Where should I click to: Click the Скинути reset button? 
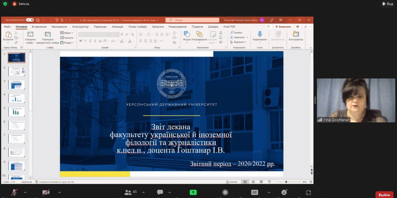click(66, 38)
